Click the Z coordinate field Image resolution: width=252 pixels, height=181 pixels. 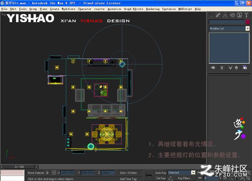tap(108, 173)
